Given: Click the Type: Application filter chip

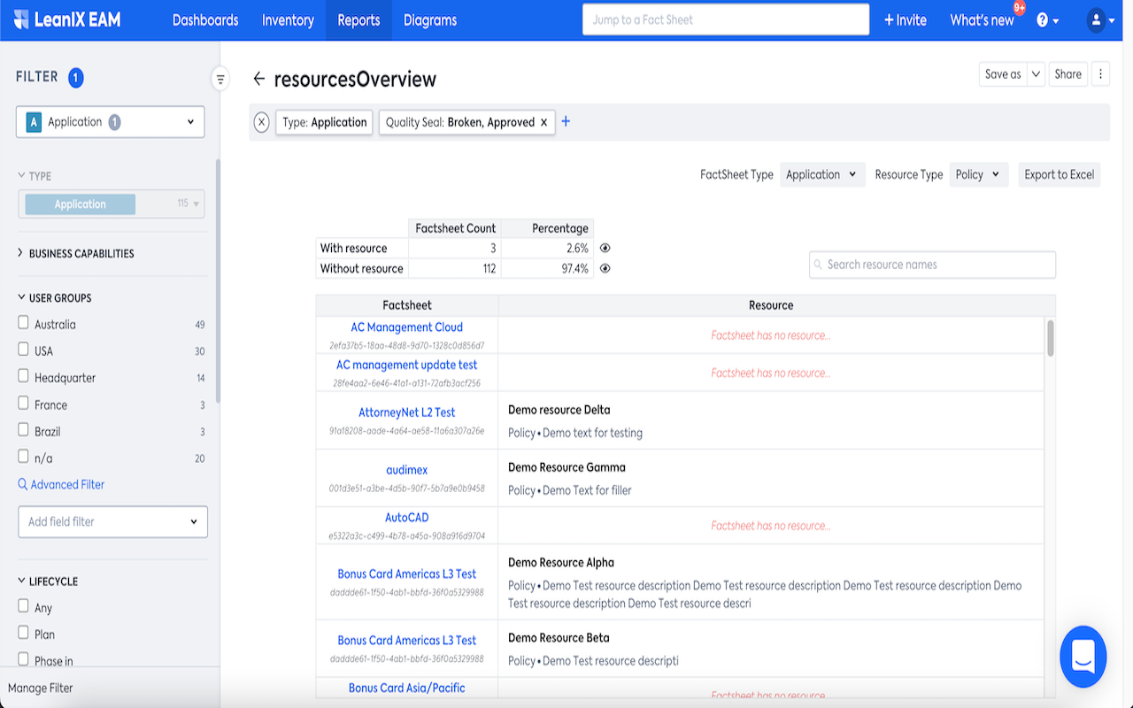Looking at the screenshot, I should pos(324,122).
